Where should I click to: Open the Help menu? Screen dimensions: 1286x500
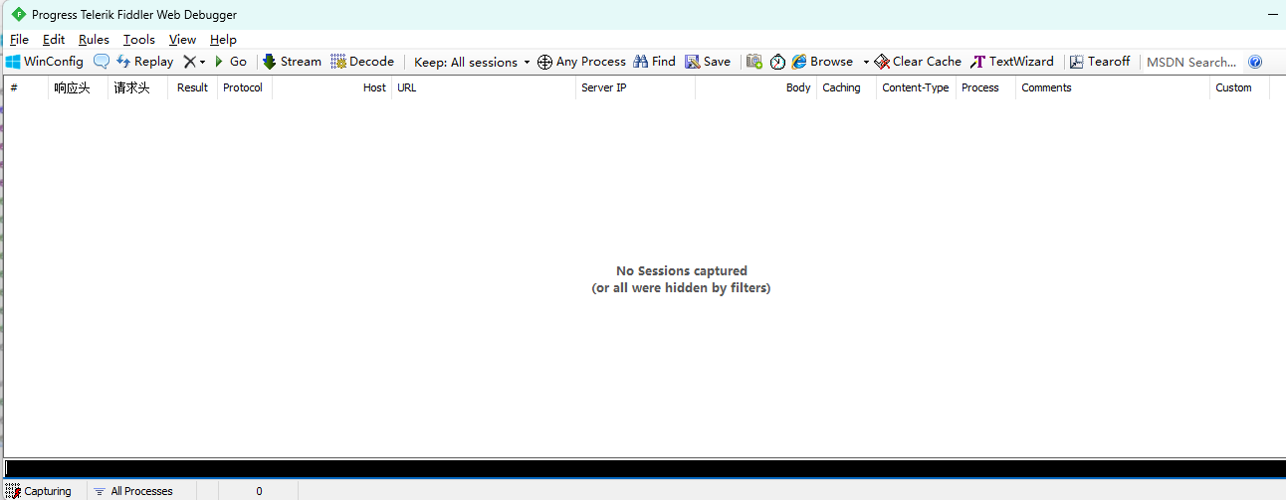(x=223, y=40)
